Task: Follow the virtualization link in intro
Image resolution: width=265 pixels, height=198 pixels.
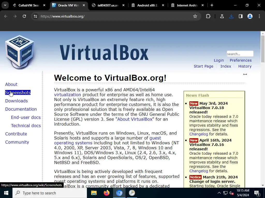Action: 68,95
